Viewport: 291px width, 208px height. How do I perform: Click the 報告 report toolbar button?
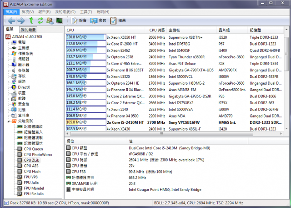tap(79, 20)
